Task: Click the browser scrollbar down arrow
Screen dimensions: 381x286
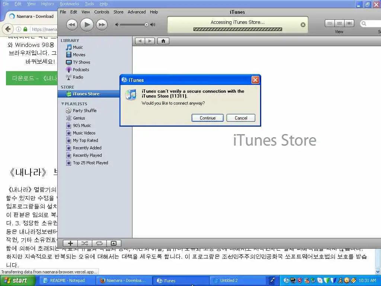Action: [378, 271]
